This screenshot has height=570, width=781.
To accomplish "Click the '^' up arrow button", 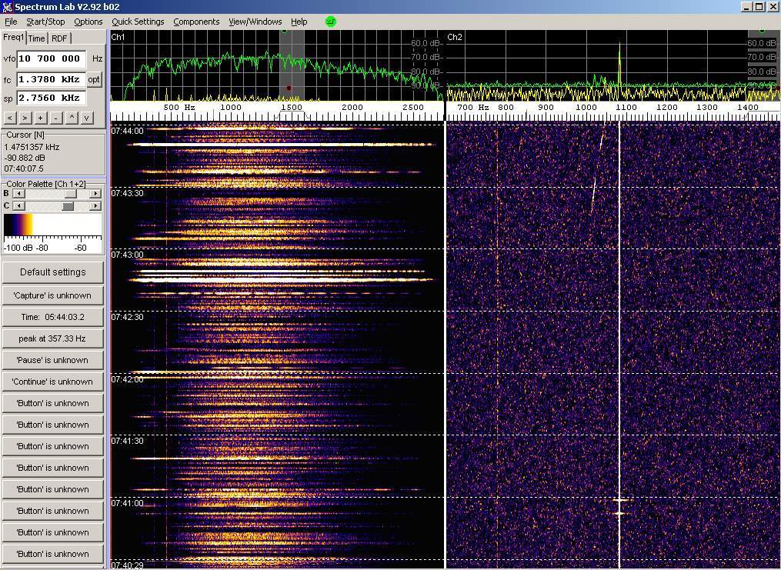I will coord(72,118).
